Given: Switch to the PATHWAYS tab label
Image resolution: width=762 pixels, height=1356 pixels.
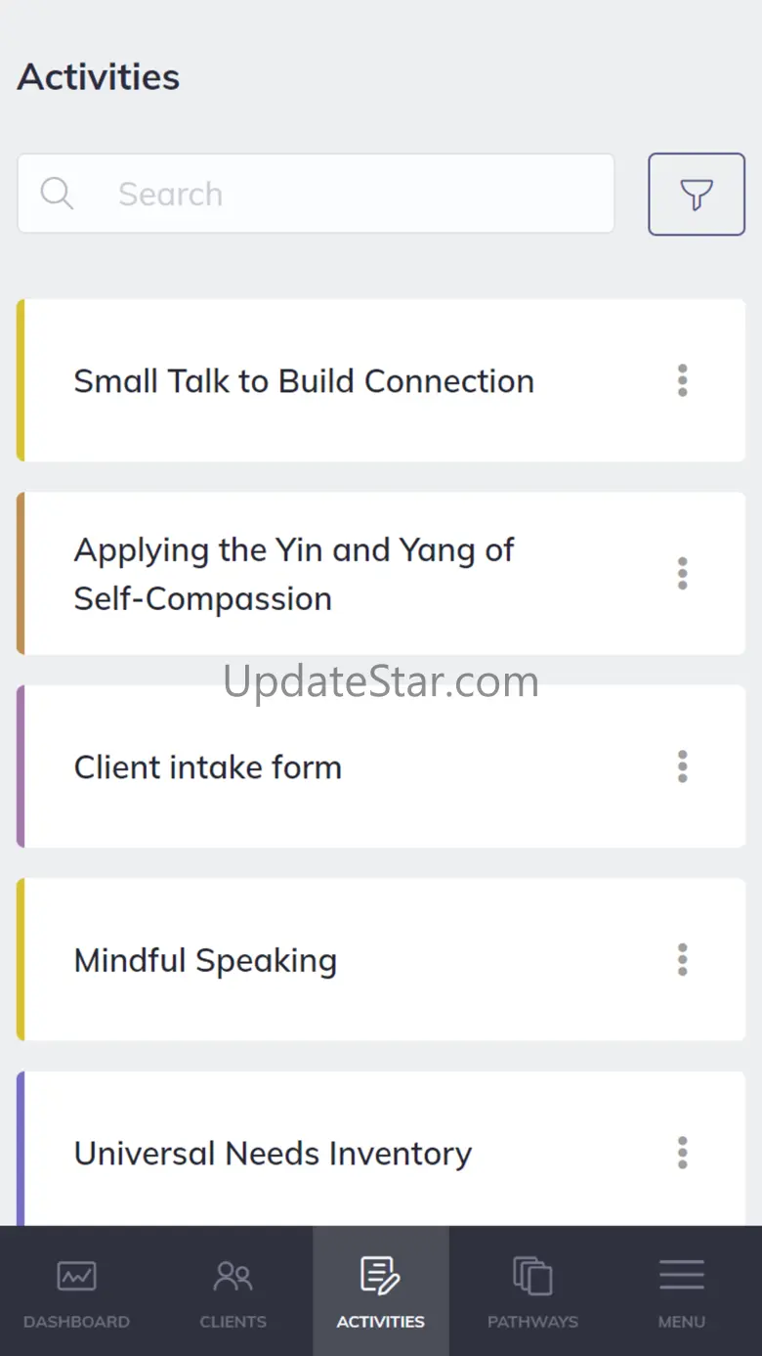Looking at the screenshot, I should pos(532,1322).
